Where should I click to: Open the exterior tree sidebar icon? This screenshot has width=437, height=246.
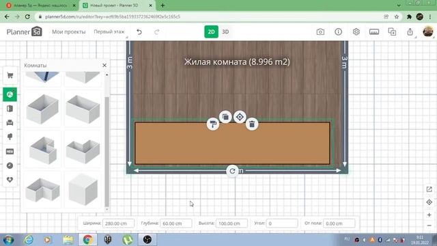point(10,137)
